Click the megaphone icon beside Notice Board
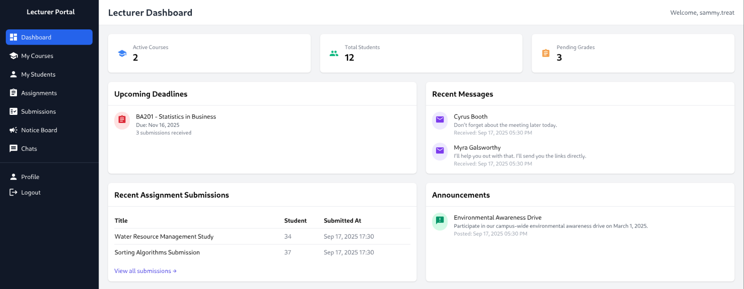This screenshot has height=289, width=744. click(x=13, y=130)
